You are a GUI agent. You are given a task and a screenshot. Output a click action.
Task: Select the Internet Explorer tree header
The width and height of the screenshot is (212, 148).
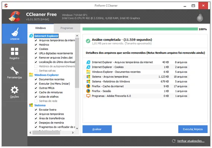pyautogui.click(x=46, y=36)
